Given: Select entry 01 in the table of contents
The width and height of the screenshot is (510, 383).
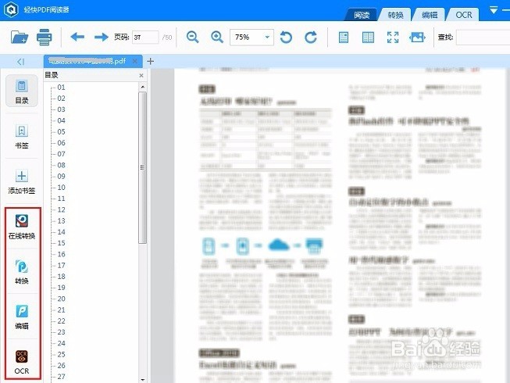Looking at the screenshot, I should tap(61, 88).
